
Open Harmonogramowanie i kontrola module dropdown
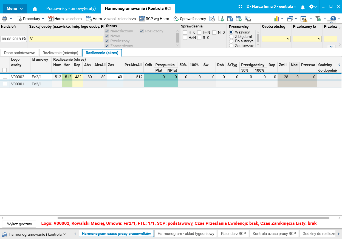tap(34, 234)
